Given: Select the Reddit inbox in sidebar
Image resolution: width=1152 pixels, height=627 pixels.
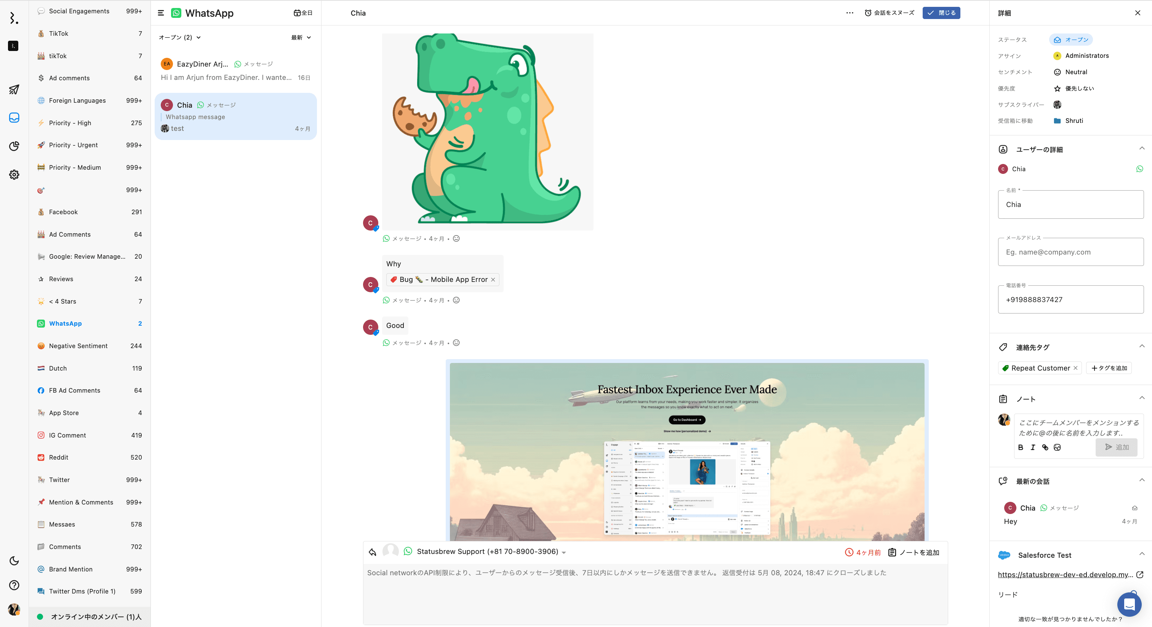Looking at the screenshot, I should (x=59, y=457).
